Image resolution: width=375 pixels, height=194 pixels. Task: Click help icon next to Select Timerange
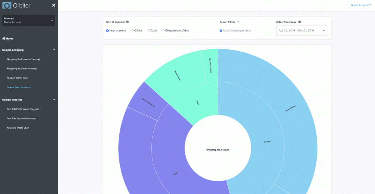[x=299, y=22]
